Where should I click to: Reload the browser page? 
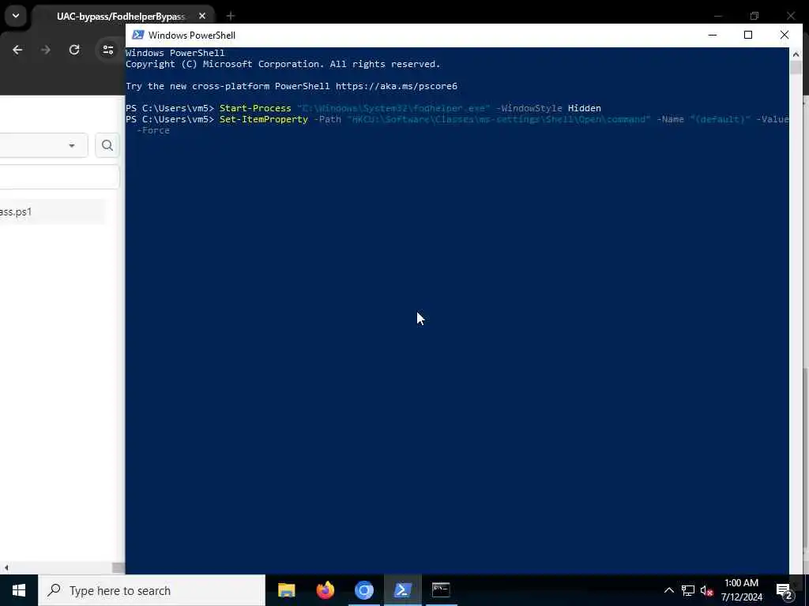click(x=74, y=50)
